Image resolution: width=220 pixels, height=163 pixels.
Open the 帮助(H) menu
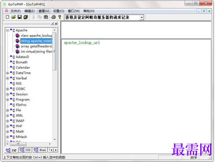point(89,11)
